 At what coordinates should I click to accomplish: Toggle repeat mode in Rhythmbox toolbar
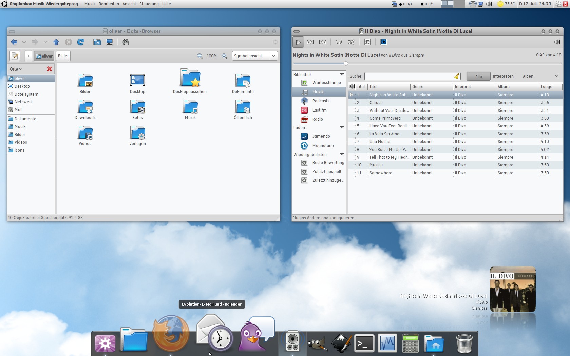339,42
